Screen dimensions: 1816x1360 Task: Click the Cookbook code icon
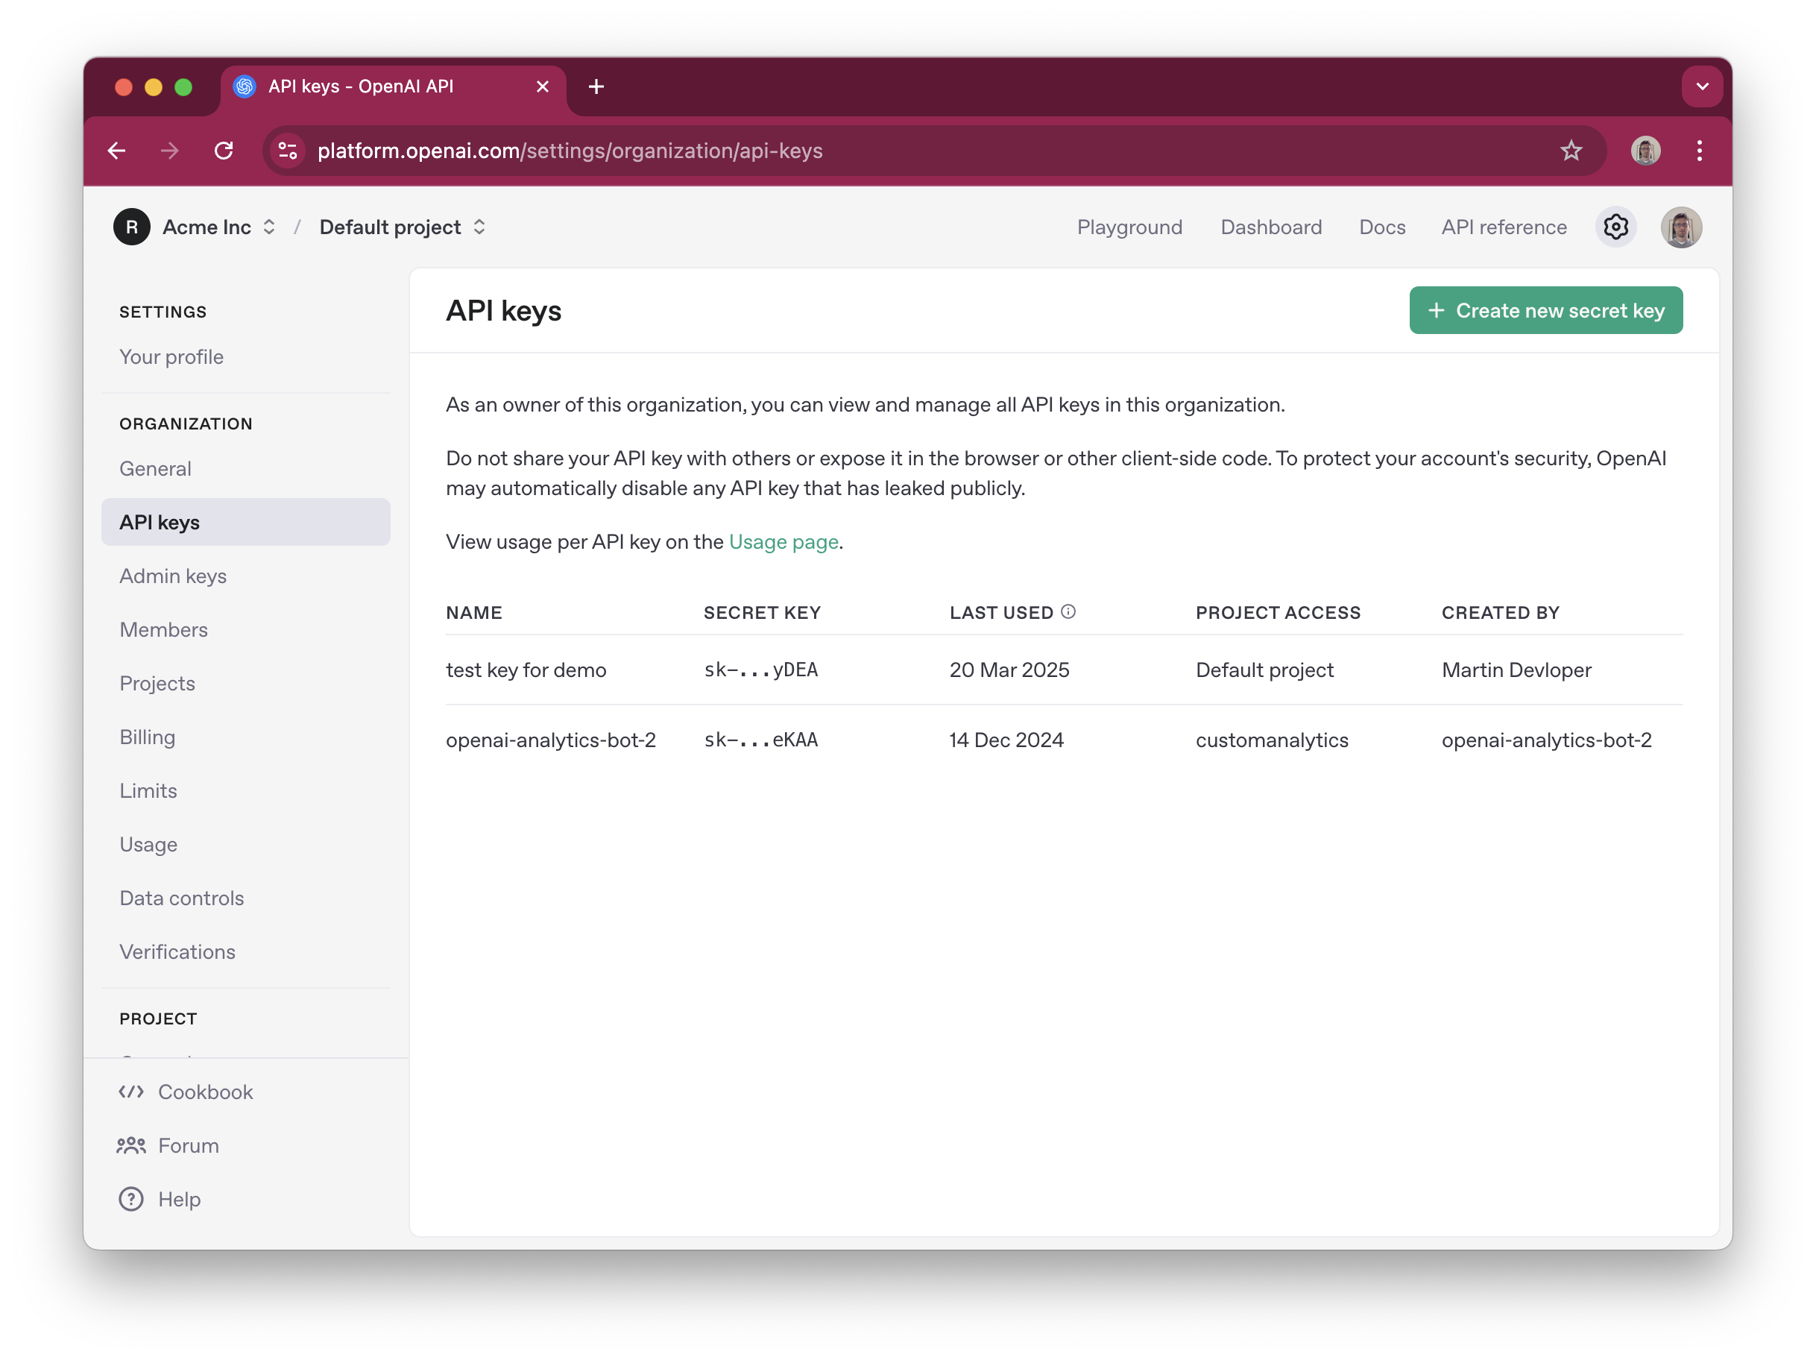coord(131,1092)
